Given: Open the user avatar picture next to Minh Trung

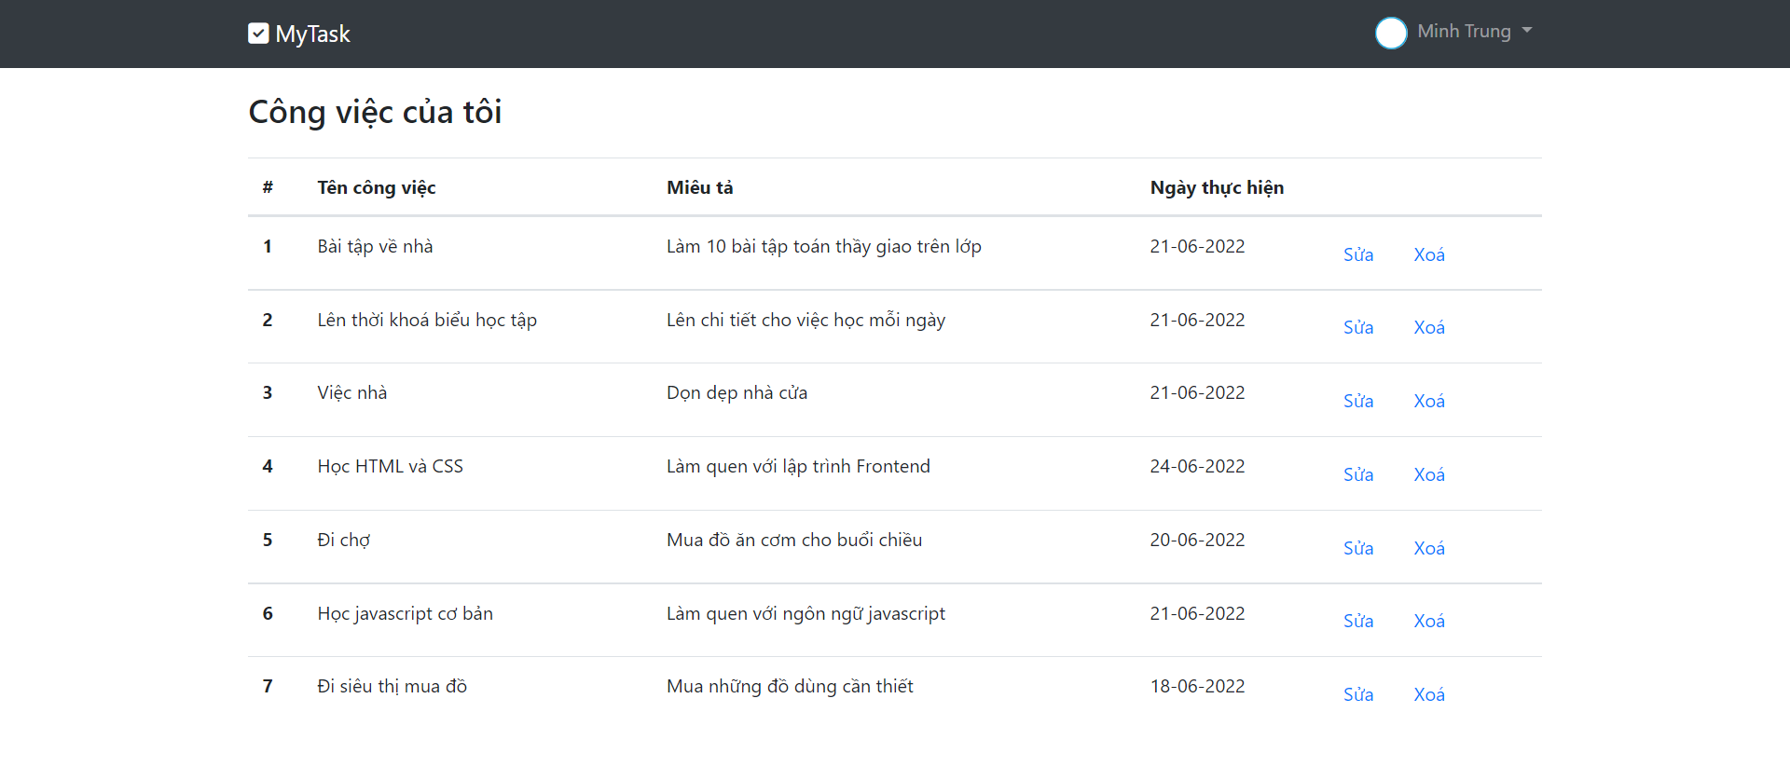Looking at the screenshot, I should pos(1391,33).
